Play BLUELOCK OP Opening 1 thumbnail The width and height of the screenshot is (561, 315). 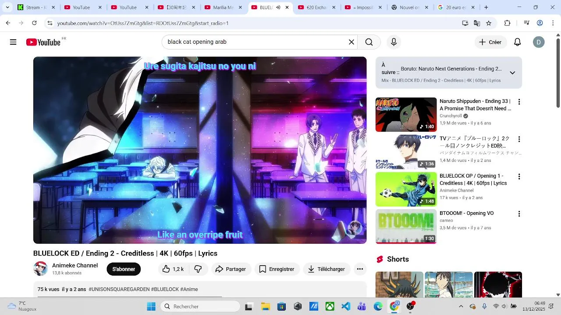click(406, 189)
